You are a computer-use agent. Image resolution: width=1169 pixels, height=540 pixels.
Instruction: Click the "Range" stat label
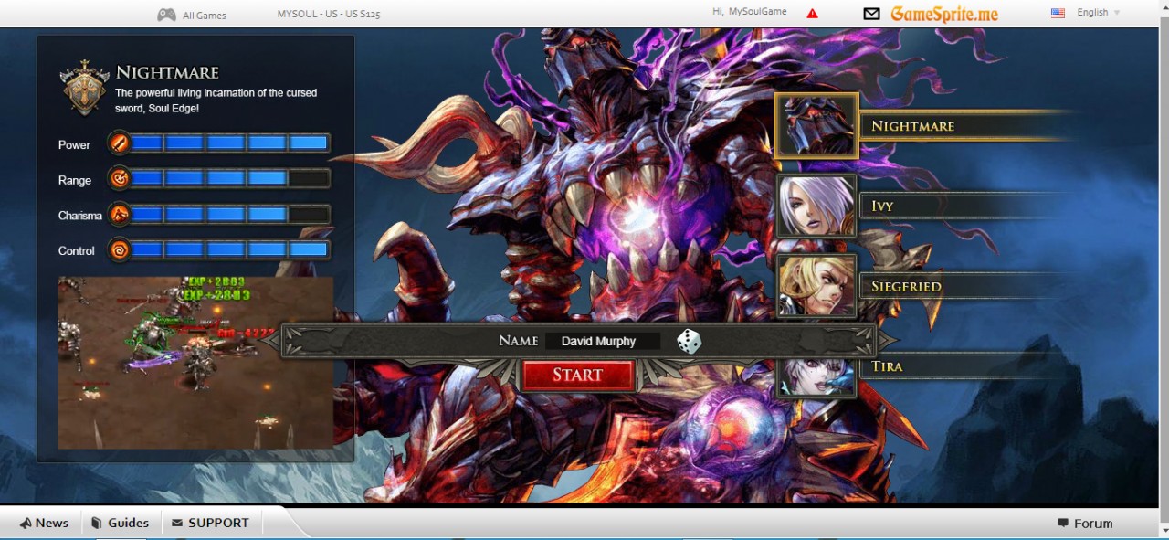click(75, 180)
